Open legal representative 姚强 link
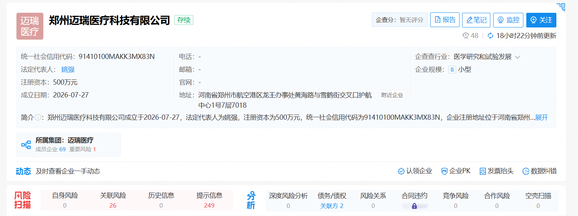Image resolution: width=578 pixels, height=216 pixels. (x=68, y=69)
